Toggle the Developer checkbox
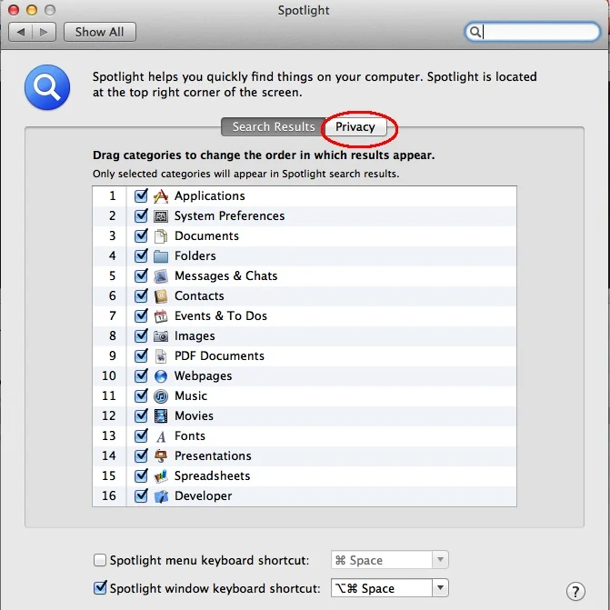The width and height of the screenshot is (610, 610). click(x=141, y=495)
